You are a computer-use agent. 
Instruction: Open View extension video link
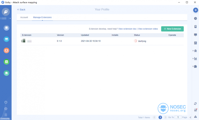148,29
